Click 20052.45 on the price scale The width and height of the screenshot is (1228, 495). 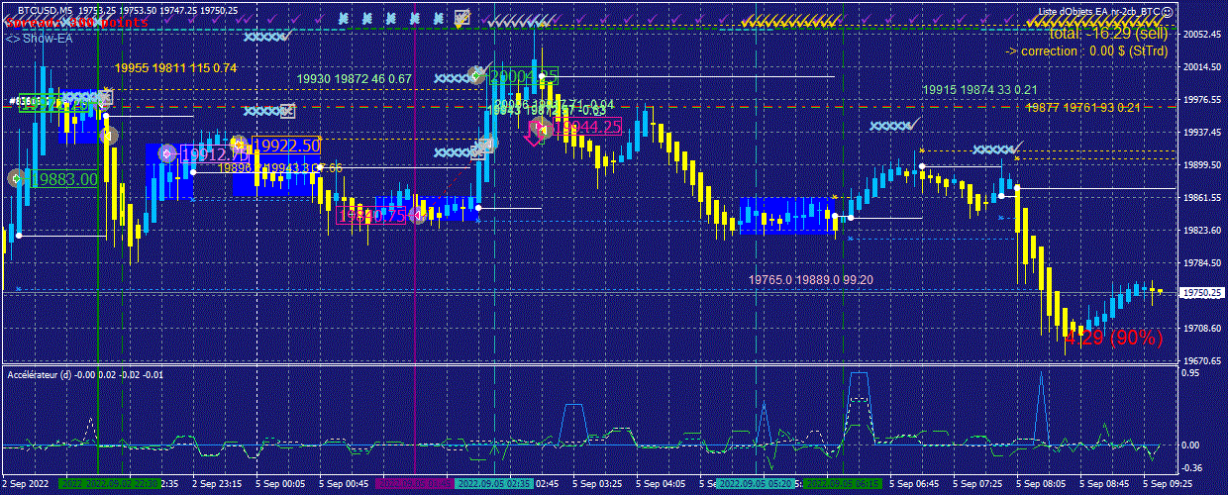point(1201,35)
